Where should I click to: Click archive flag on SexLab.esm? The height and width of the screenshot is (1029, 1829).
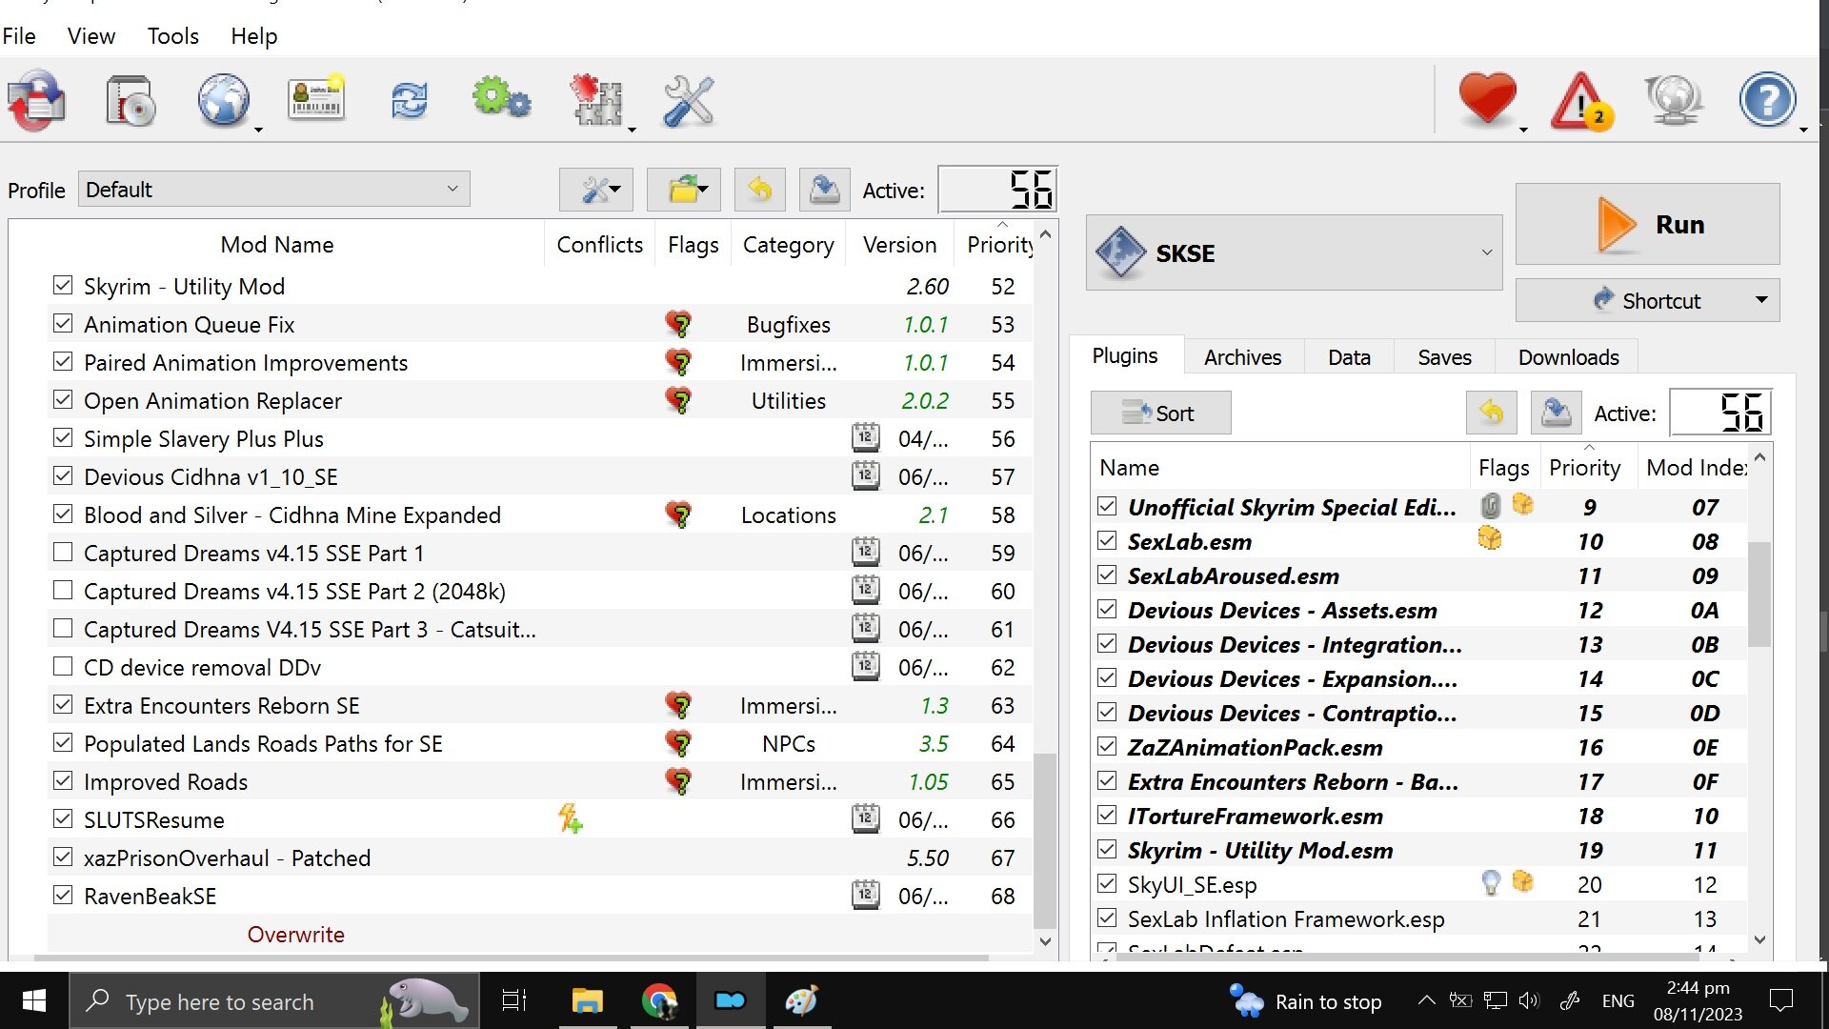(1490, 539)
